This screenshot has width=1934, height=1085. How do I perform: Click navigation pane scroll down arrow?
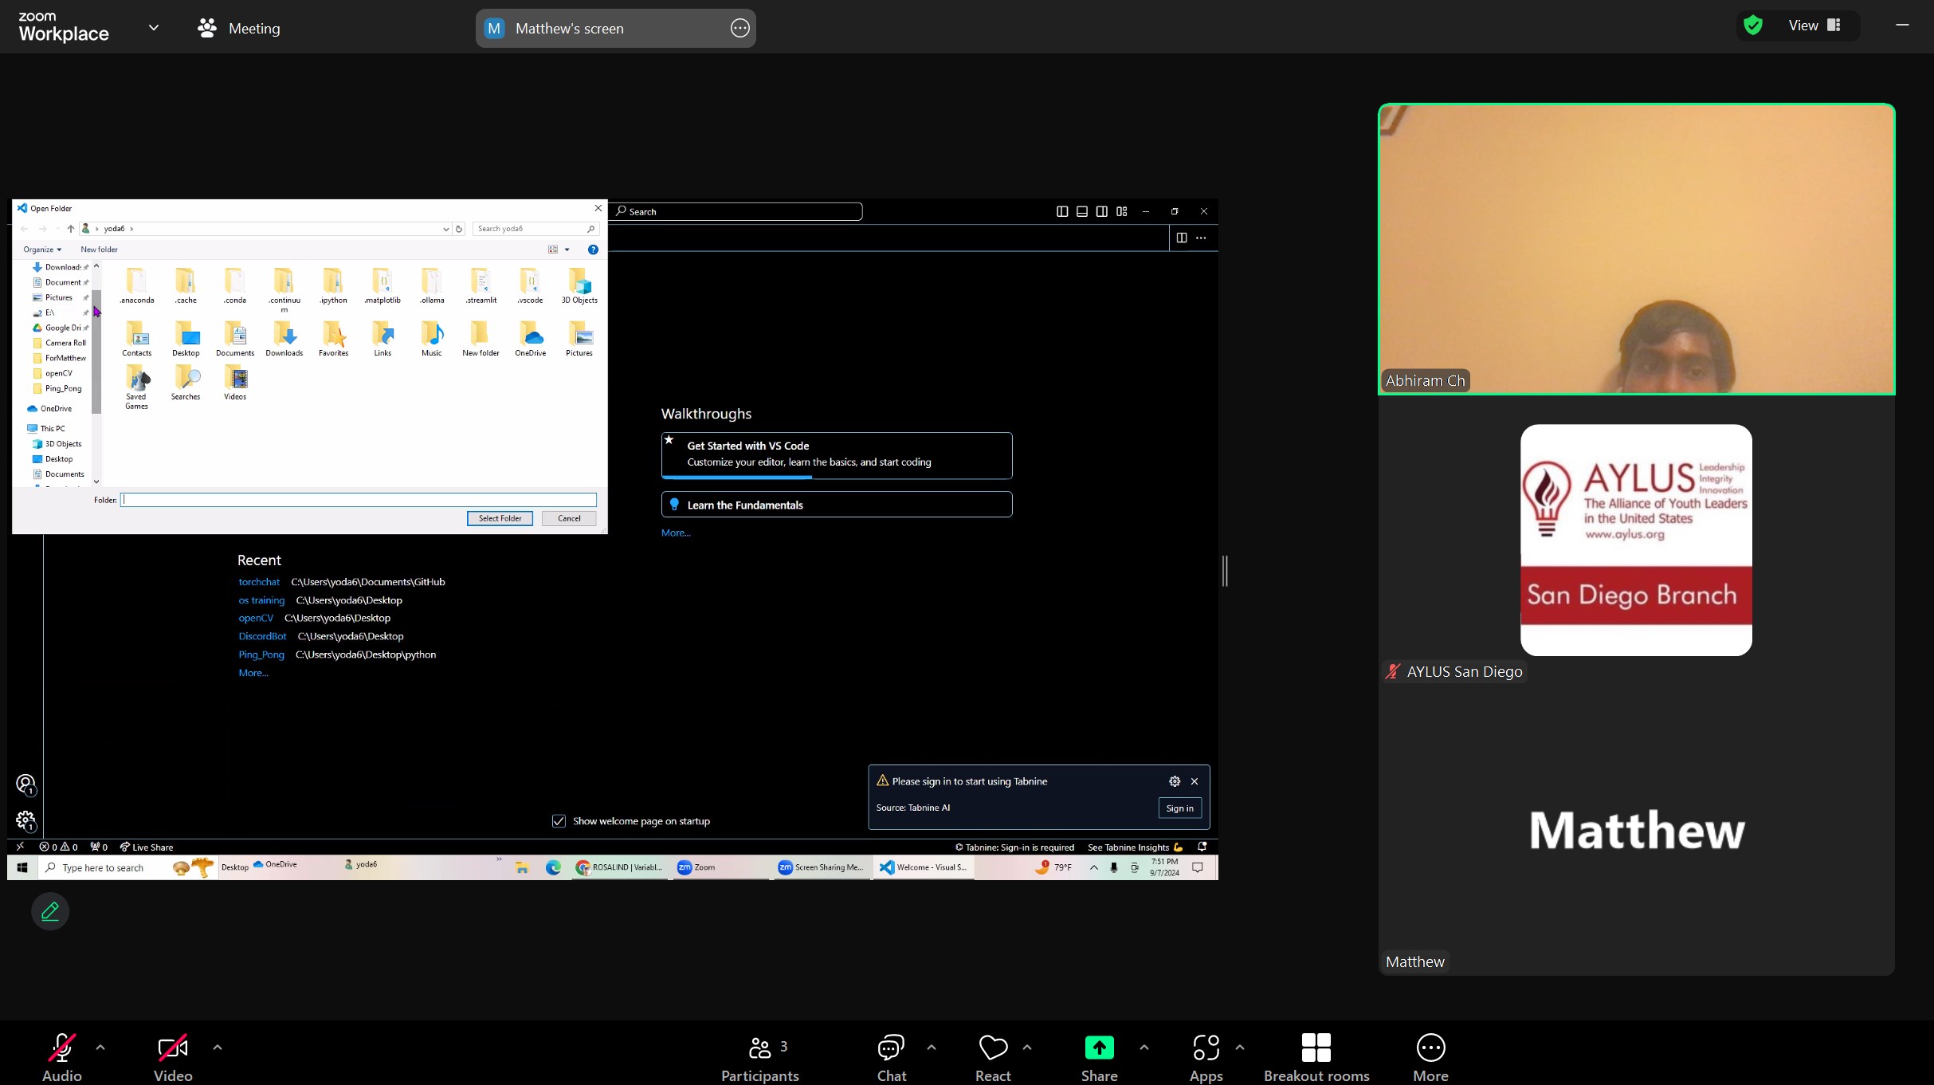pyautogui.click(x=96, y=482)
